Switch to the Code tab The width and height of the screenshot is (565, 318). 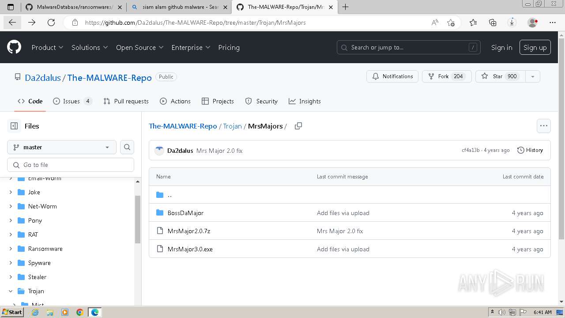point(30,101)
